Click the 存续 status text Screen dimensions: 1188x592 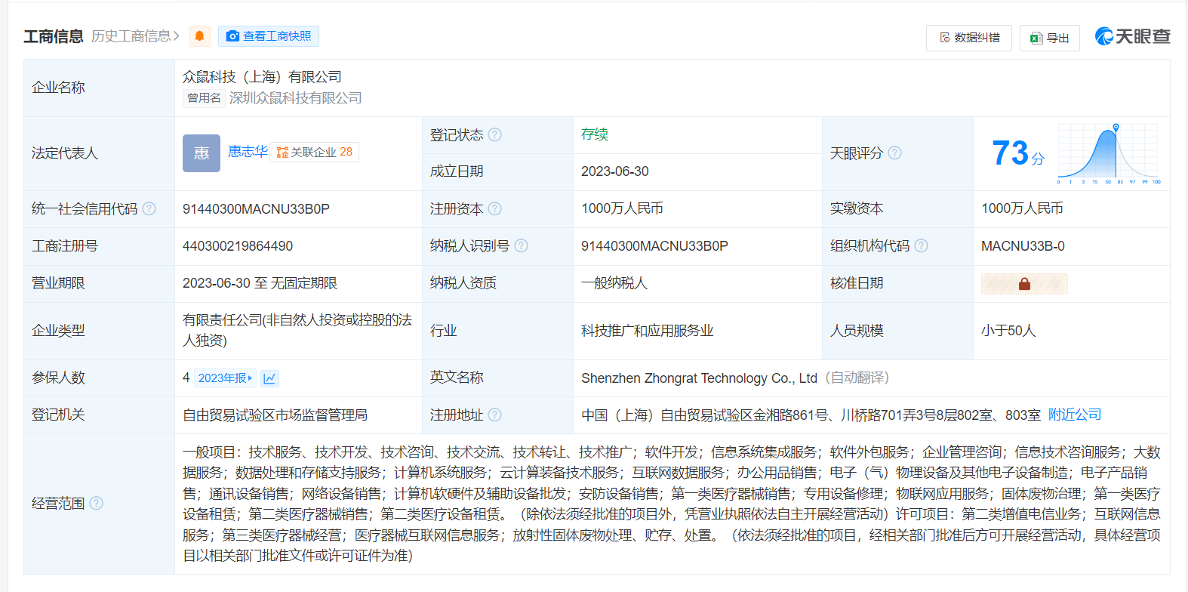[x=595, y=134]
